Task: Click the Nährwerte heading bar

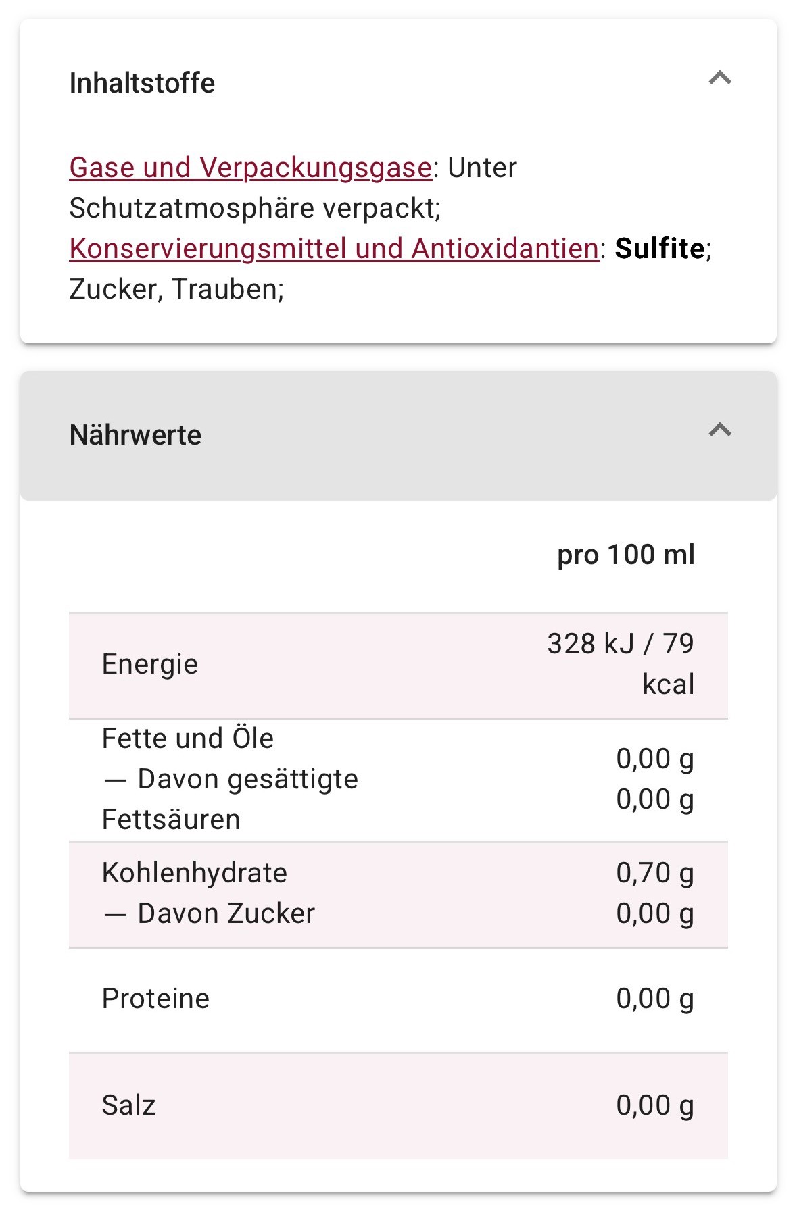Action: pyautogui.click(x=398, y=435)
